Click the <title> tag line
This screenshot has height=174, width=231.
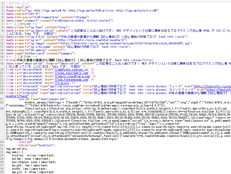79,60
